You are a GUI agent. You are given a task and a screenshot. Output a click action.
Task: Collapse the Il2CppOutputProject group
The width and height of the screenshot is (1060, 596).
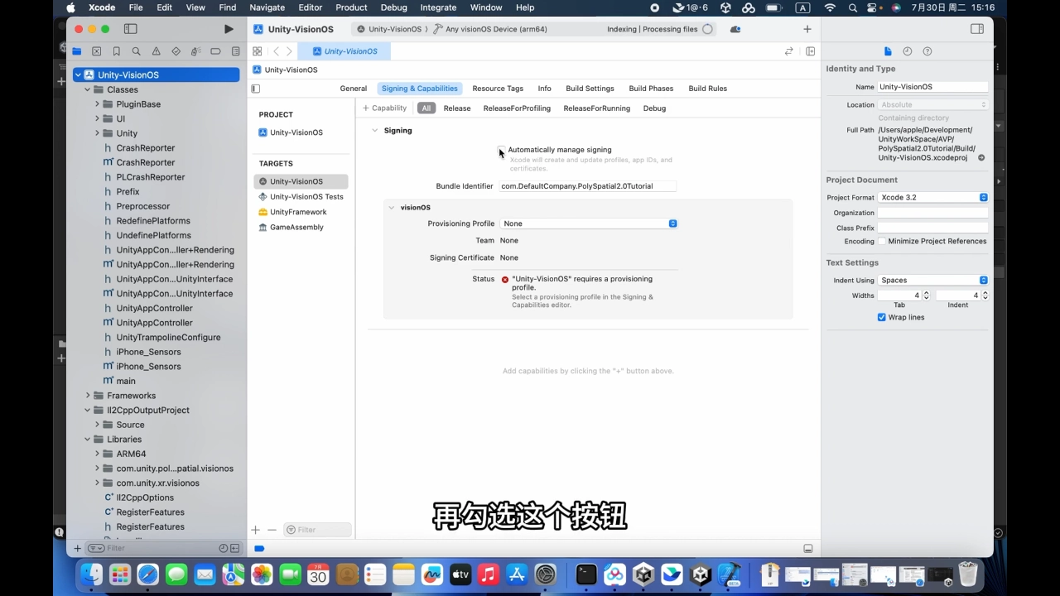(88, 410)
